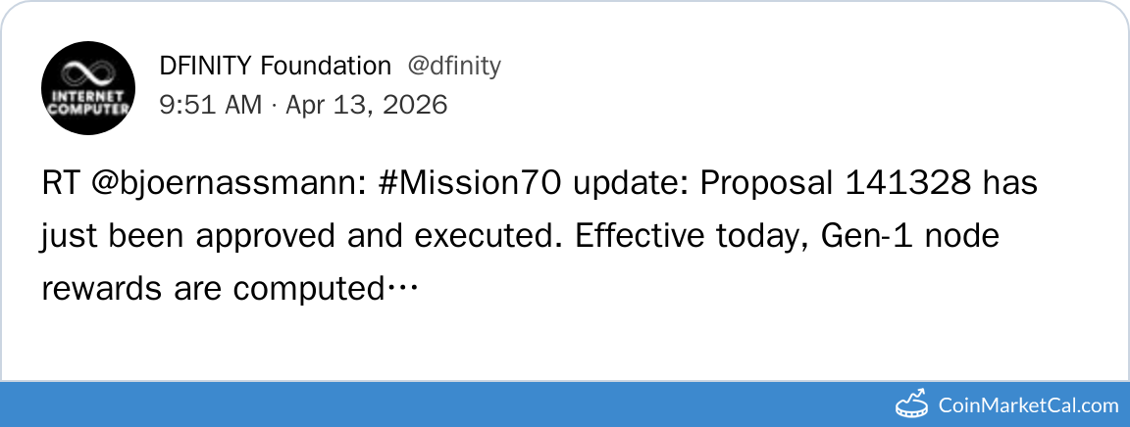Click the "INTERNET COMPUTER" label inside the avatar

[x=88, y=102]
